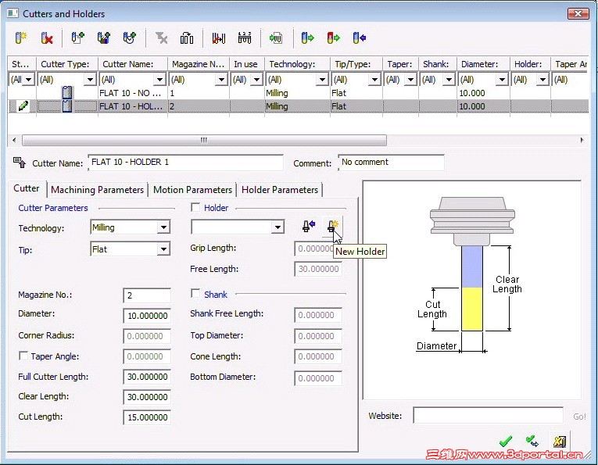This screenshot has width=598, height=465.
Task: Click the Cutter Name input field
Action: click(186, 163)
